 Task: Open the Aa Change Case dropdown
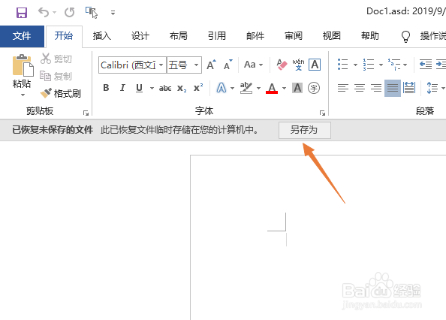tap(253, 65)
